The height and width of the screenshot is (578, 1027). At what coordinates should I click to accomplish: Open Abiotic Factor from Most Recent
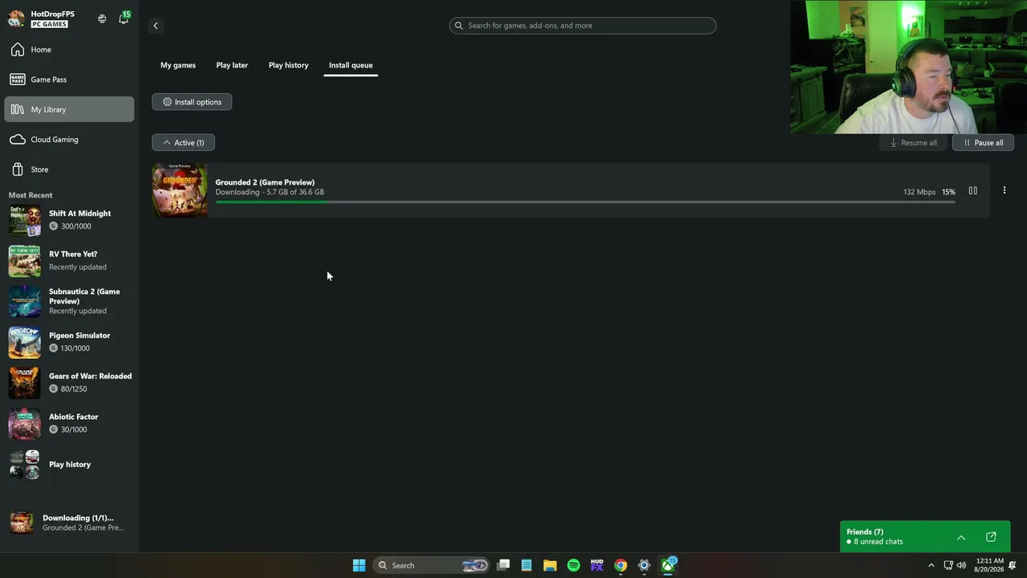tap(71, 423)
